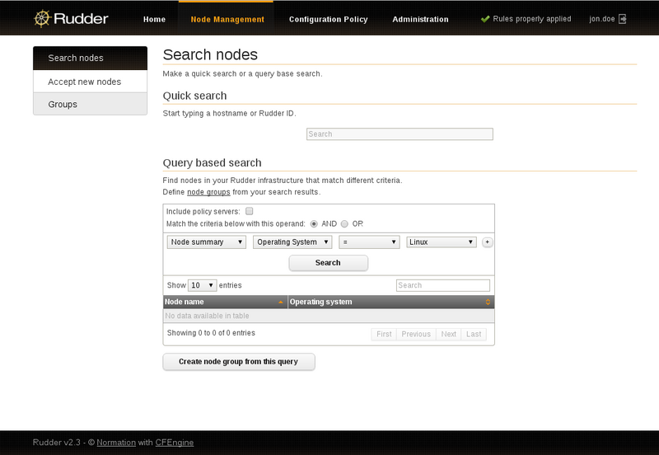Click the table filter Search field
This screenshot has width=659, height=455.
[443, 285]
